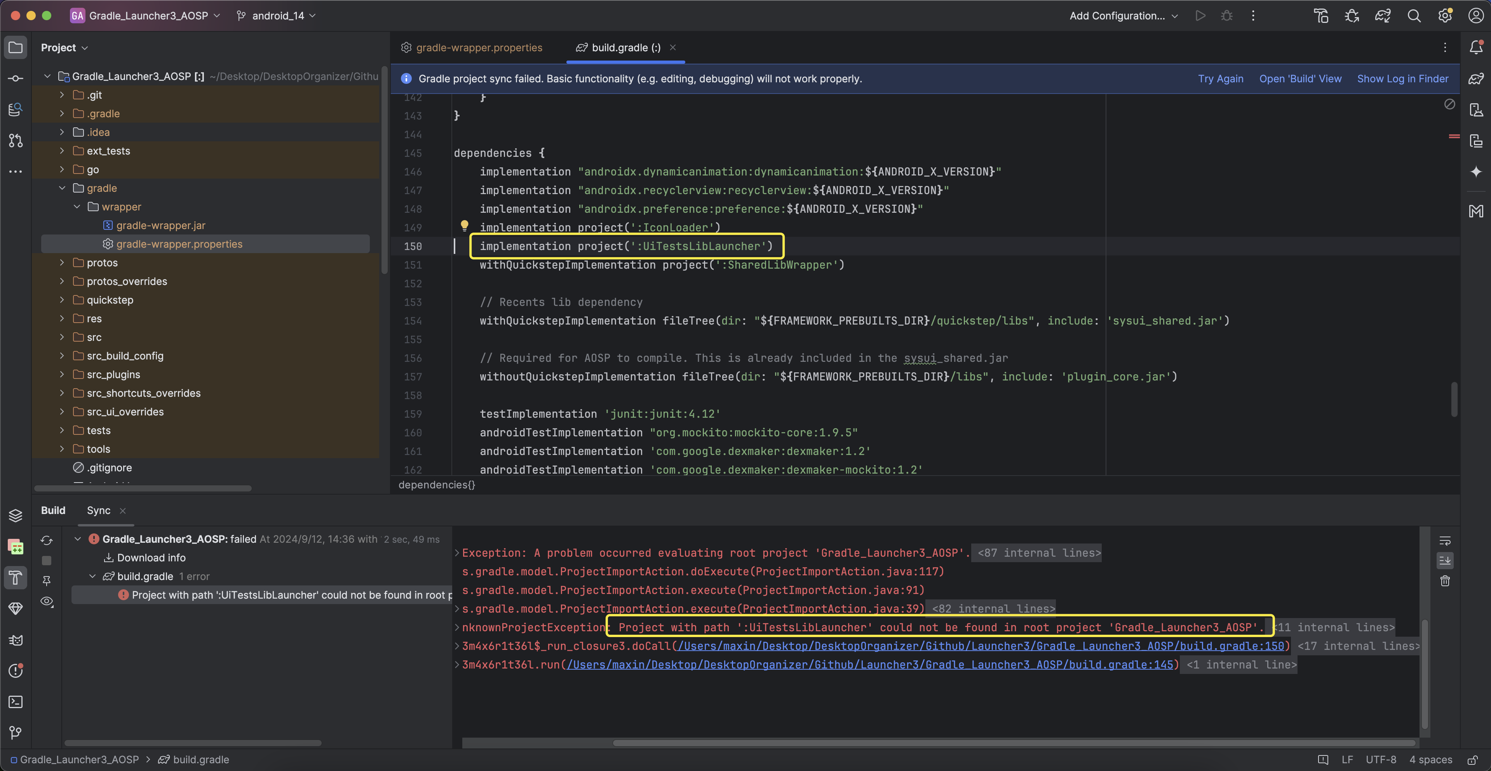Select the UiTestsLibLauncher error row

pos(261,595)
